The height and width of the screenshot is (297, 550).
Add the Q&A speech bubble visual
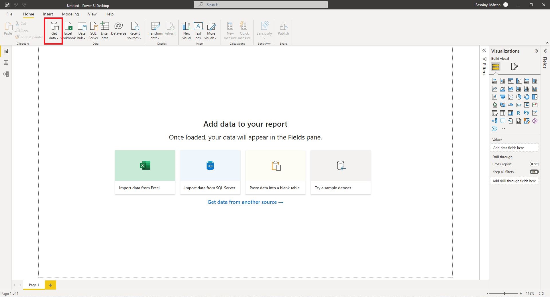click(503, 121)
